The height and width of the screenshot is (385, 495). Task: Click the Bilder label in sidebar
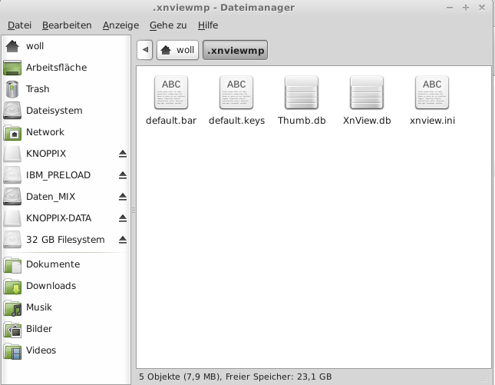point(39,329)
